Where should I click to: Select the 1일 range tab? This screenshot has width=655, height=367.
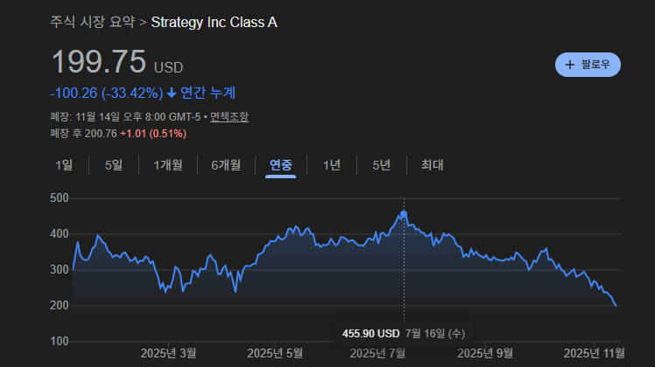click(x=64, y=164)
